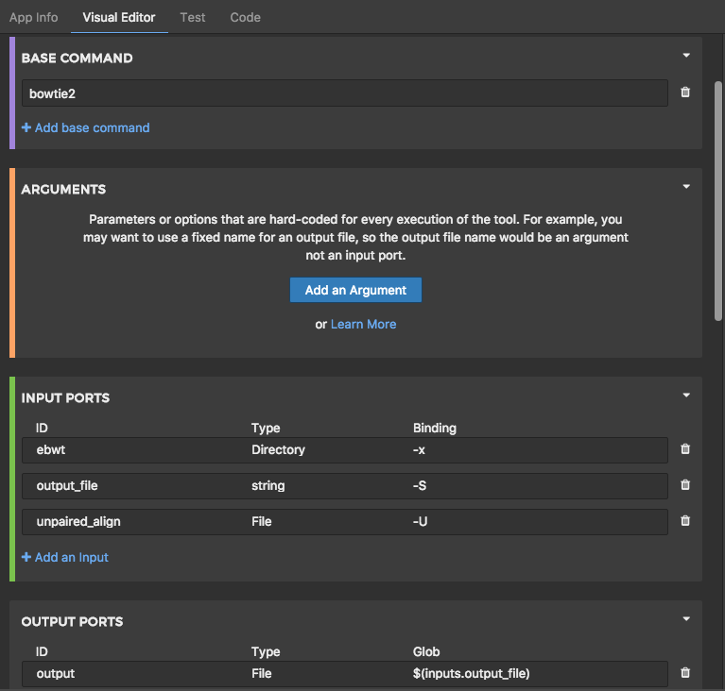The height and width of the screenshot is (691, 725).
Task: Delete the bowtie2 base command
Action: pos(685,93)
